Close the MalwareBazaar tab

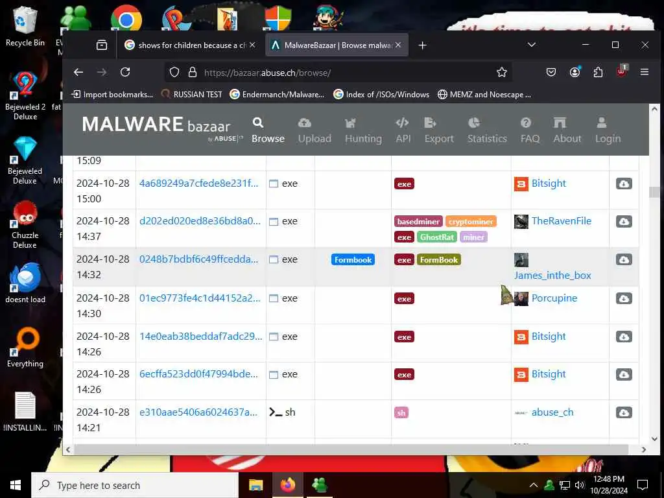pyautogui.click(x=398, y=45)
